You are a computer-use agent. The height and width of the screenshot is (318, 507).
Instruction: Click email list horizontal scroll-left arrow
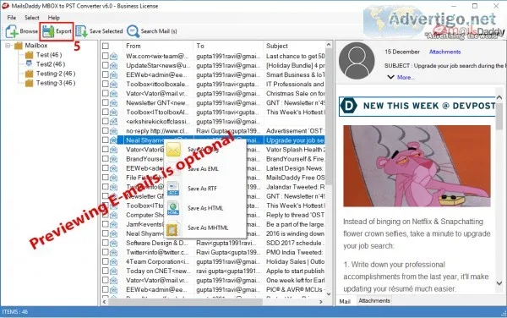[104, 302]
